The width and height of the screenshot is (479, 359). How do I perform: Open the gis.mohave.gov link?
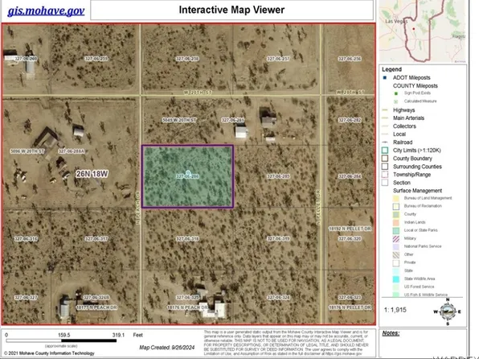click(46, 10)
